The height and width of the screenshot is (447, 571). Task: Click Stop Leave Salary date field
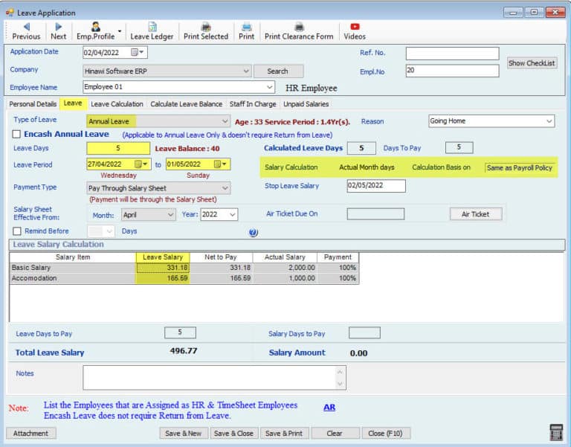(x=376, y=185)
